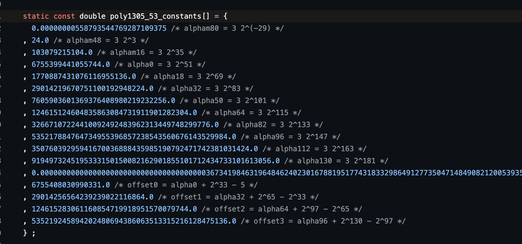Screen dimensions: 522x244
Task: Click the "double" type keyword
Action: click(x=93, y=16)
